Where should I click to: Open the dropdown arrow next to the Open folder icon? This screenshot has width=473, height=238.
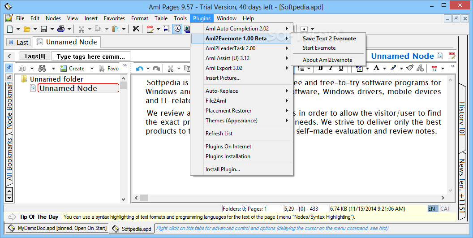coord(35,29)
